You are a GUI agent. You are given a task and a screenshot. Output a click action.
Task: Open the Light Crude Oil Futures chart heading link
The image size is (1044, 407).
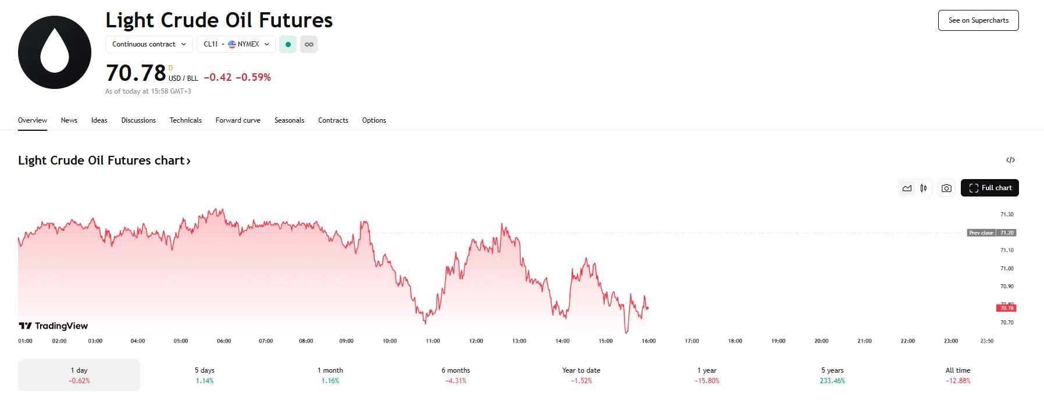(x=104, y=160)
